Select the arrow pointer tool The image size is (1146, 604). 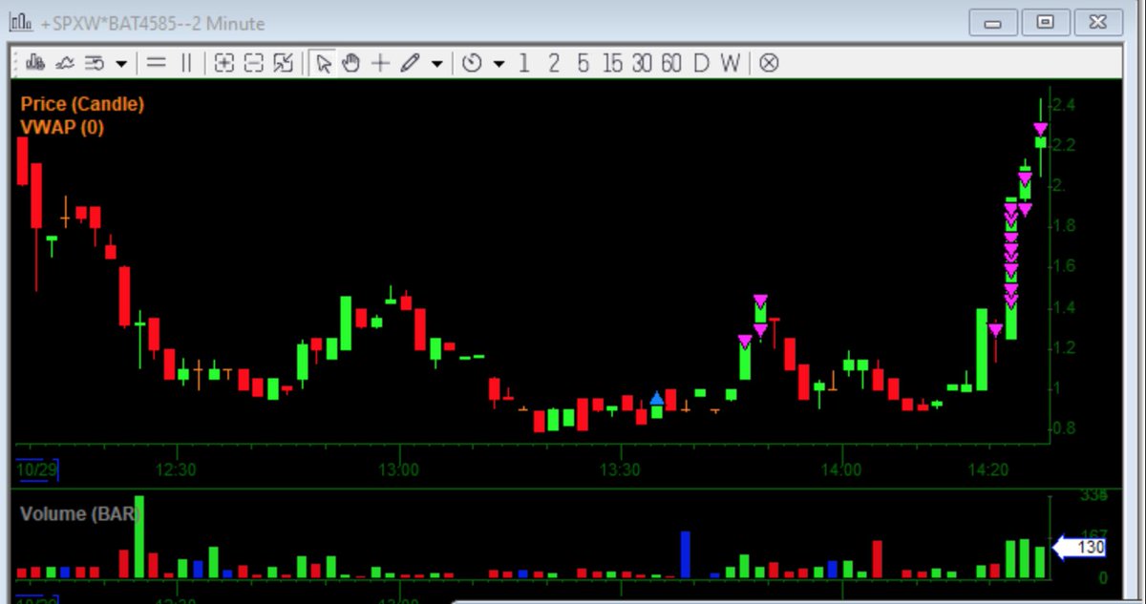tap(323, 63)
